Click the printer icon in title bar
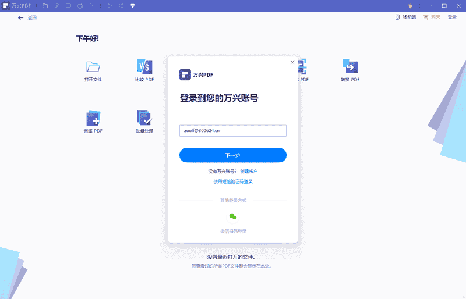This screenshot has width=466, height=299. (x=80, y=6)
